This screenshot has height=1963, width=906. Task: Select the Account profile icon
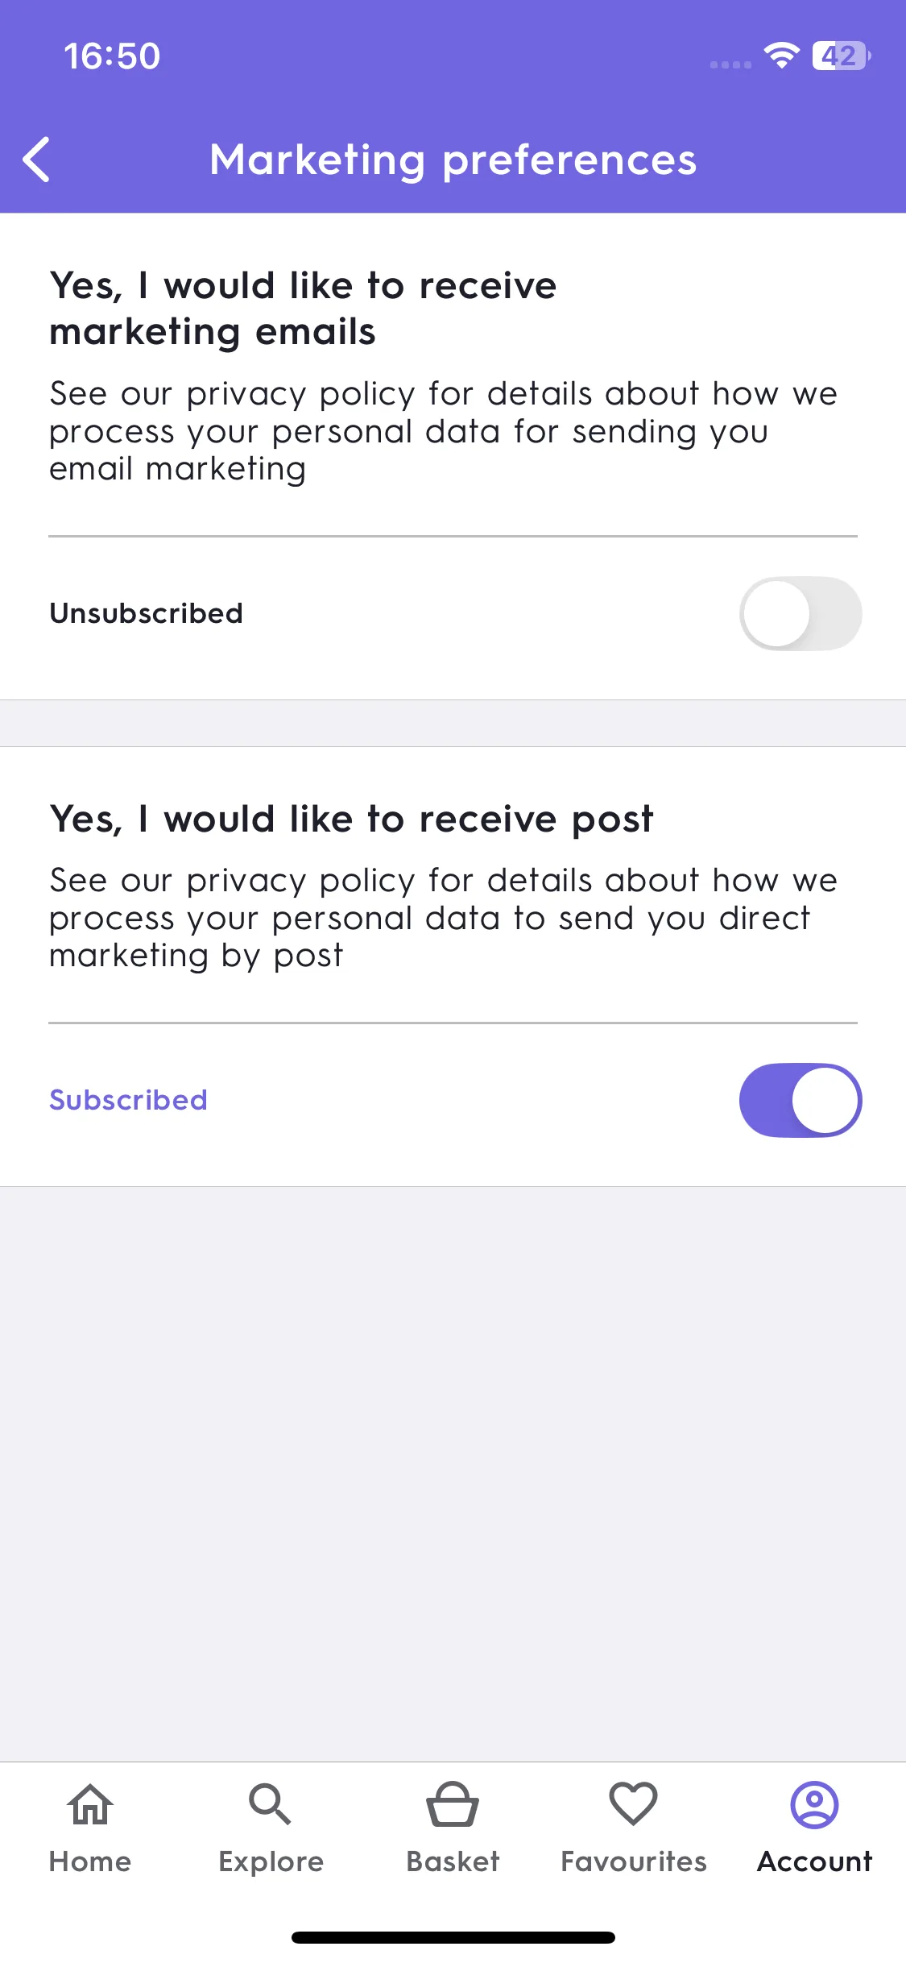pyautogui.click(x=815, y=1804)
